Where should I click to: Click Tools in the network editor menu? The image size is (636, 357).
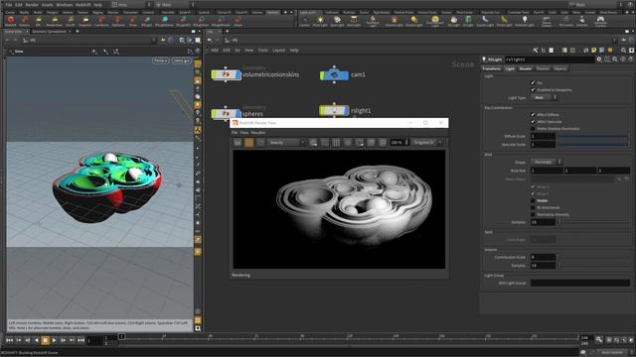262,51
